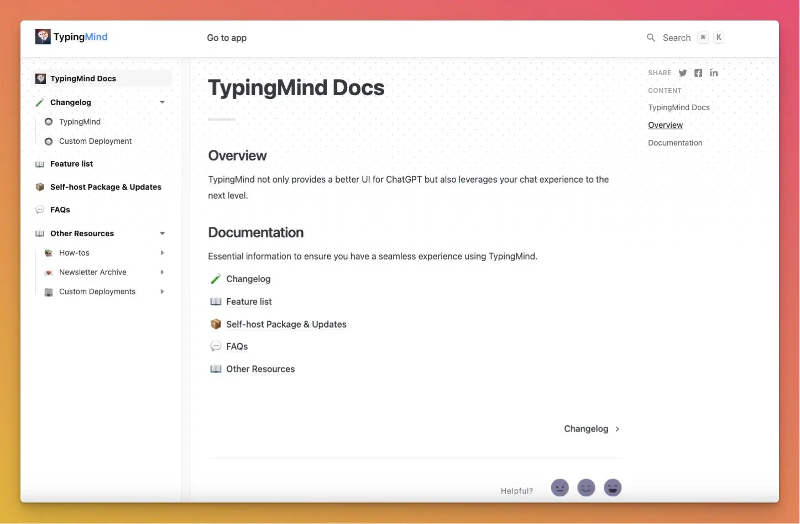This screenshot has width=800, height=524.
Task: Open Self-host Package & Updates documentation link
Action: (x=286, y=324)
